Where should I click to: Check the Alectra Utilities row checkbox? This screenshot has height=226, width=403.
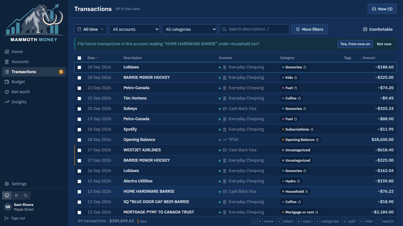click(79, 181)
